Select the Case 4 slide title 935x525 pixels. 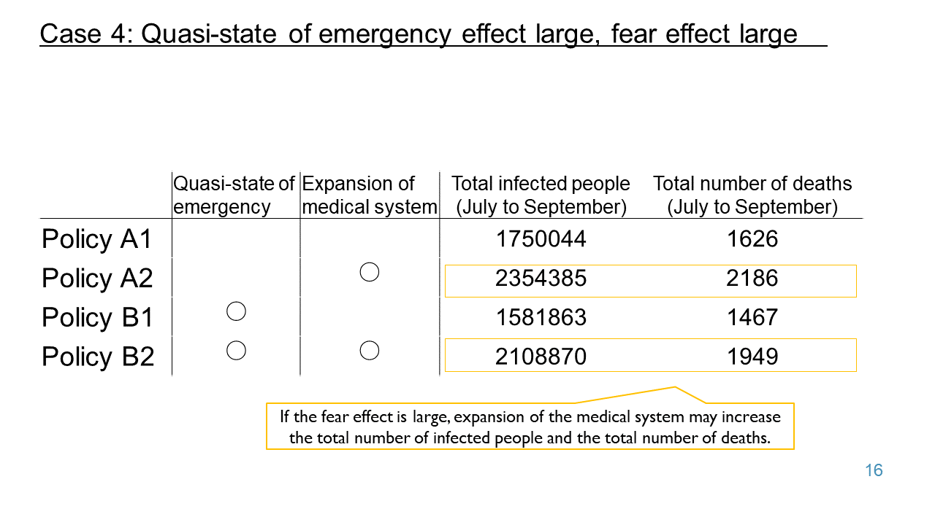[x=419, y=34]
